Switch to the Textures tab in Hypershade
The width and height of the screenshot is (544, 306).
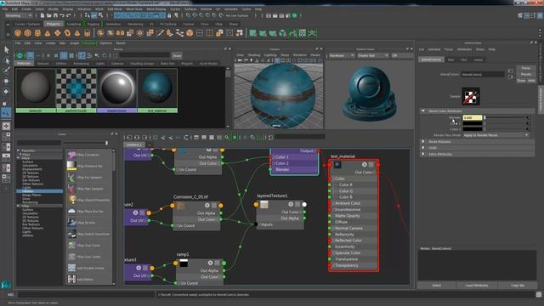pyautogui.click(x=42, y=64)
